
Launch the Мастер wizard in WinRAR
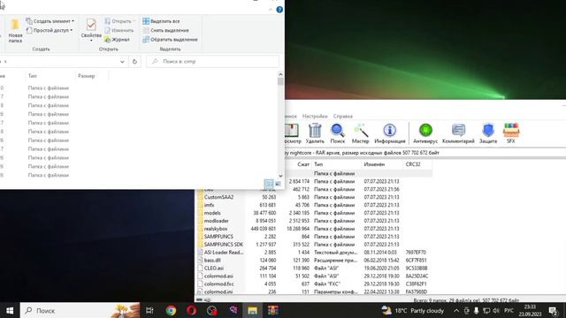click(x=360, y=133)
